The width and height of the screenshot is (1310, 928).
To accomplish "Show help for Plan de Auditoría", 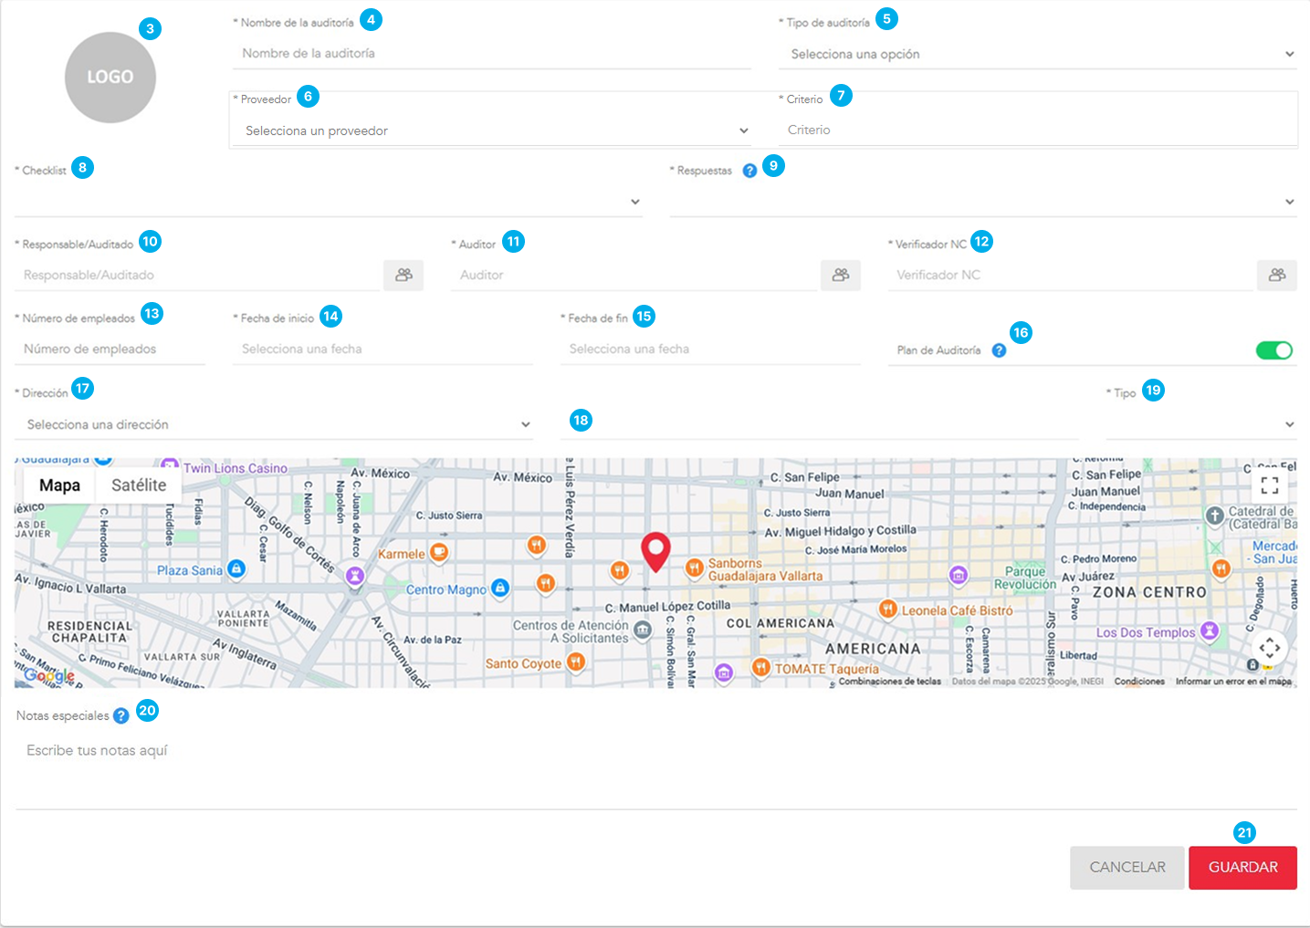I will (x=999, y=350).
